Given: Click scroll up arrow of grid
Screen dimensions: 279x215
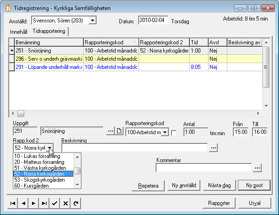Looking at the screenshot, I should pos(266,42).
